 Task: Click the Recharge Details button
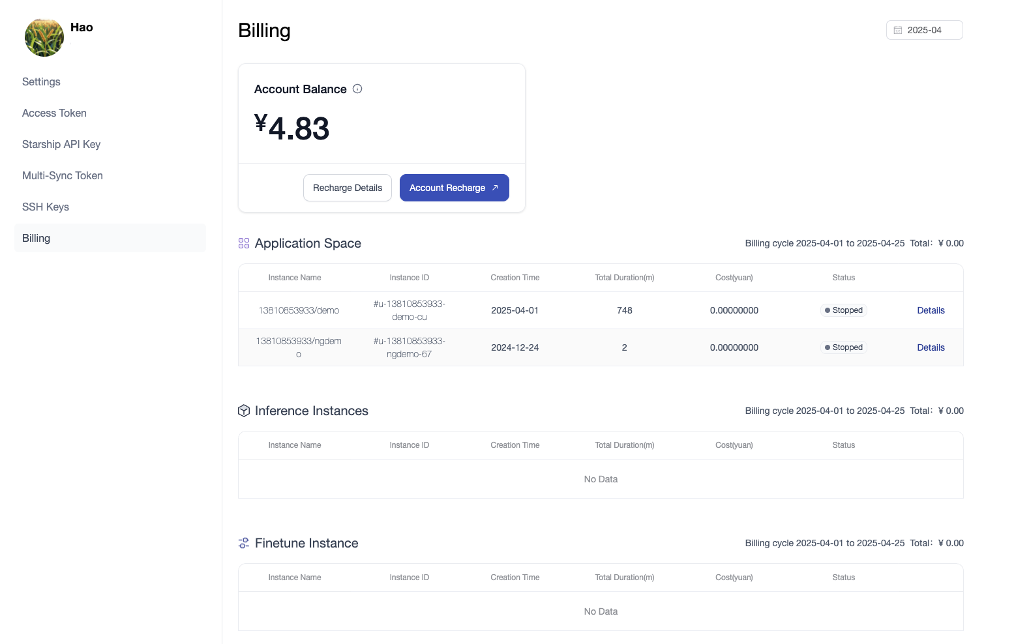348,188
